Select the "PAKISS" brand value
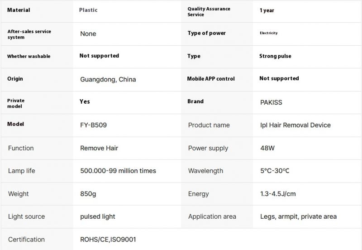The height and width of the screenshot is (250, 362). (x=271, y=102)
